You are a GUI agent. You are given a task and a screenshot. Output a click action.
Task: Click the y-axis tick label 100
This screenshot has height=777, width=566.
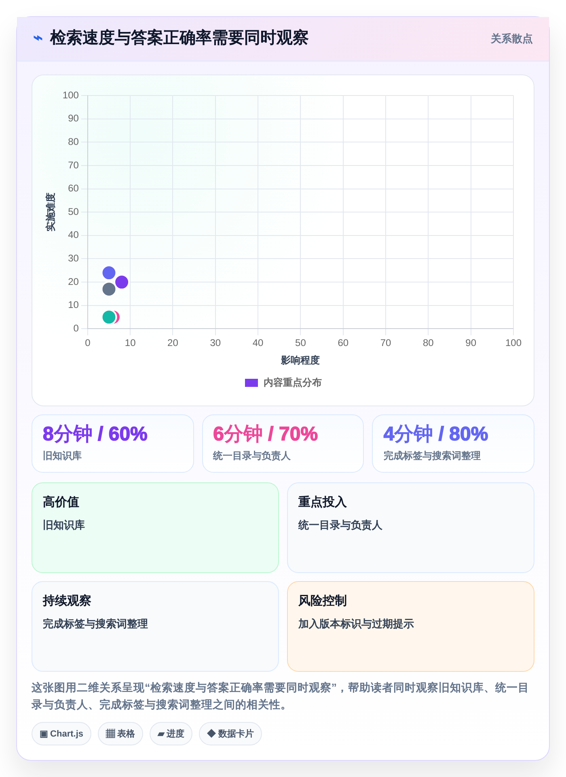pos(71,96)
